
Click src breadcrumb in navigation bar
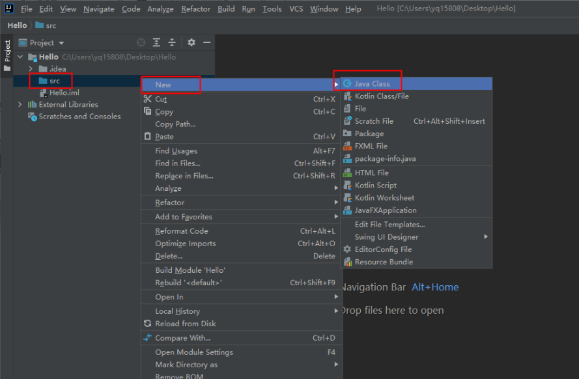click(46, 25)
